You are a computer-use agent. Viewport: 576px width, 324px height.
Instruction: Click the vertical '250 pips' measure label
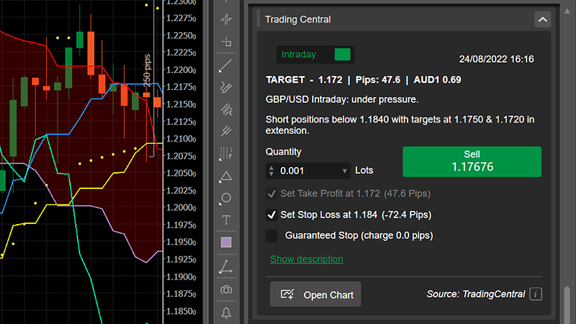click(x=147, y=70)
